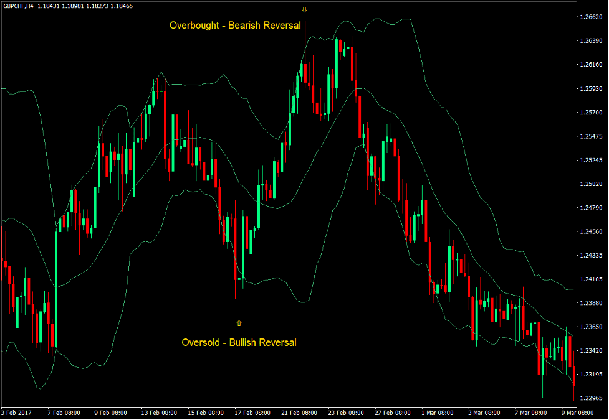Click the orange up arrow above Bullish Reversal

pos(239,323)
